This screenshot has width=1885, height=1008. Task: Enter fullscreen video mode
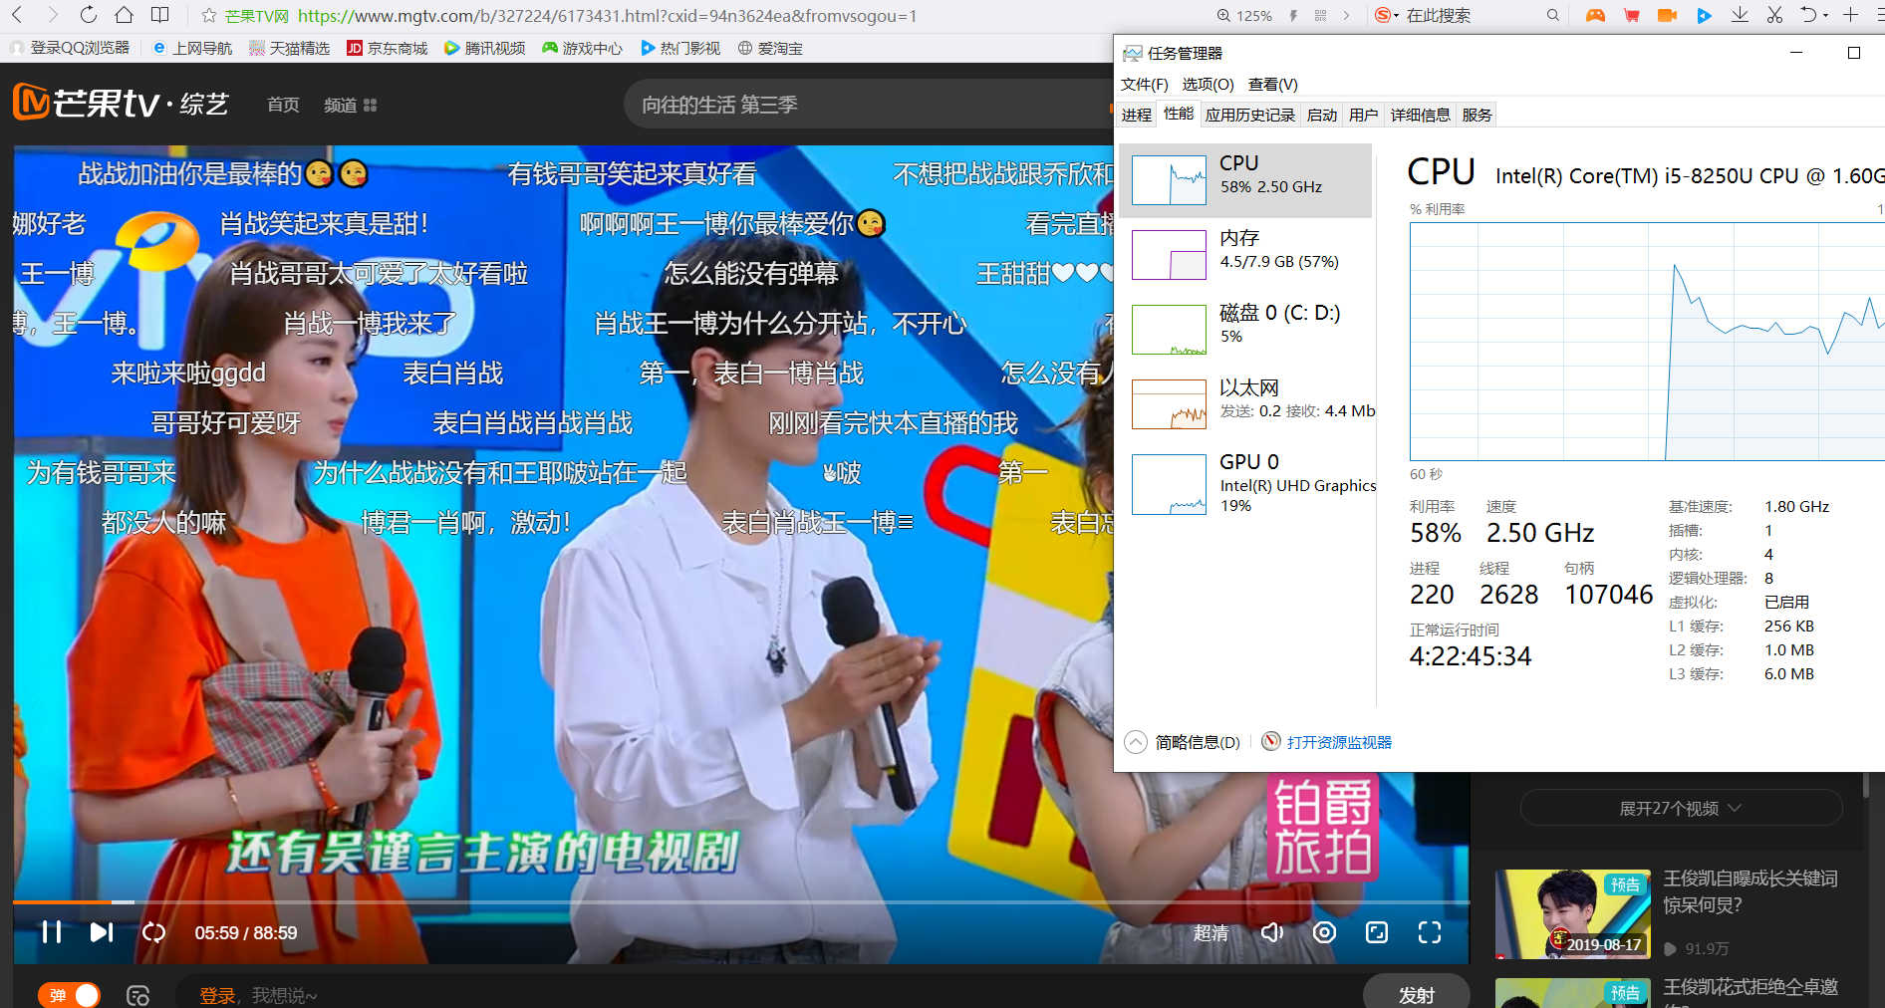click(1430, 932)
